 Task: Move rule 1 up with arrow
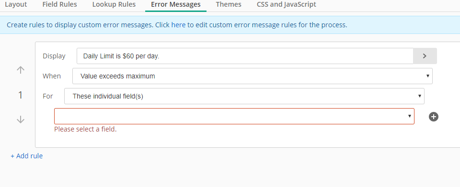(x=20, y=70)
